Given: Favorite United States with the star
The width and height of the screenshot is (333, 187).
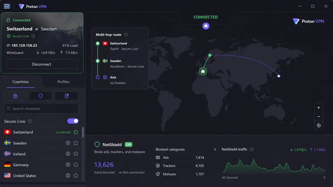Looking at the screenshot, I should coord(76,175).
